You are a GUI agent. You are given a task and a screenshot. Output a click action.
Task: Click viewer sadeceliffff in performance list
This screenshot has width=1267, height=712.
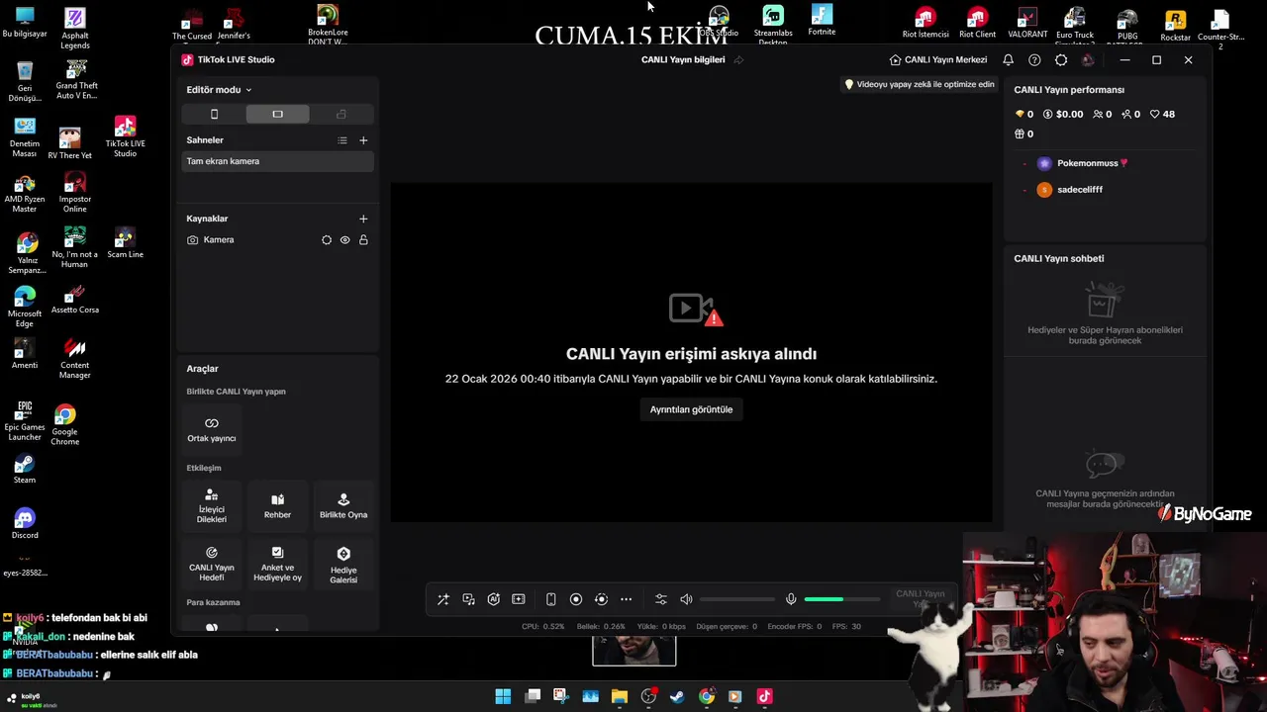1079,189
